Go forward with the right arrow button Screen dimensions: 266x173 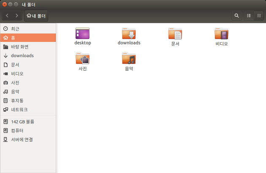(16, 16)
